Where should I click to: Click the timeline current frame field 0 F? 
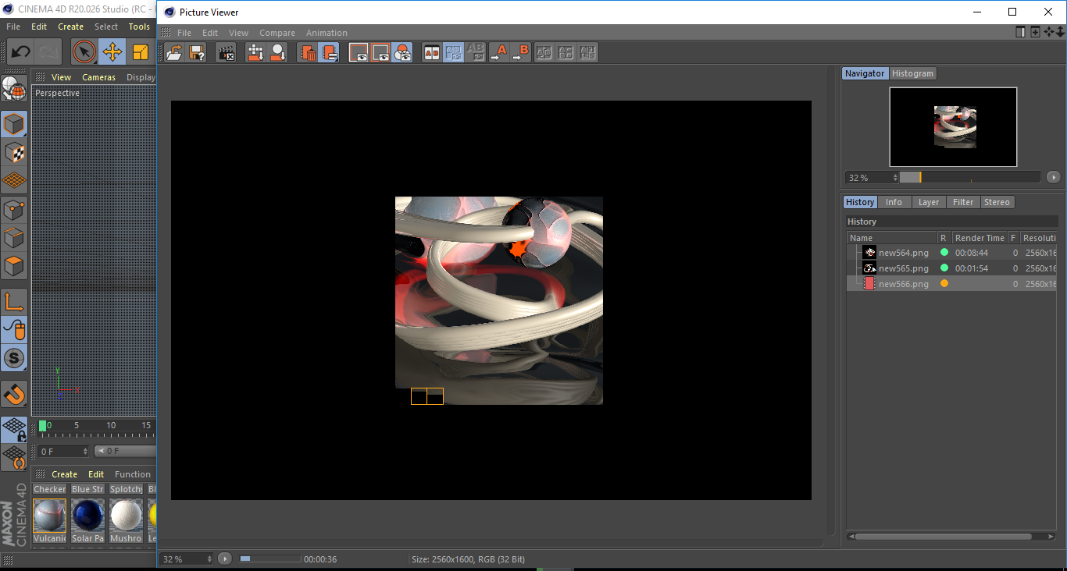[63, 451]
